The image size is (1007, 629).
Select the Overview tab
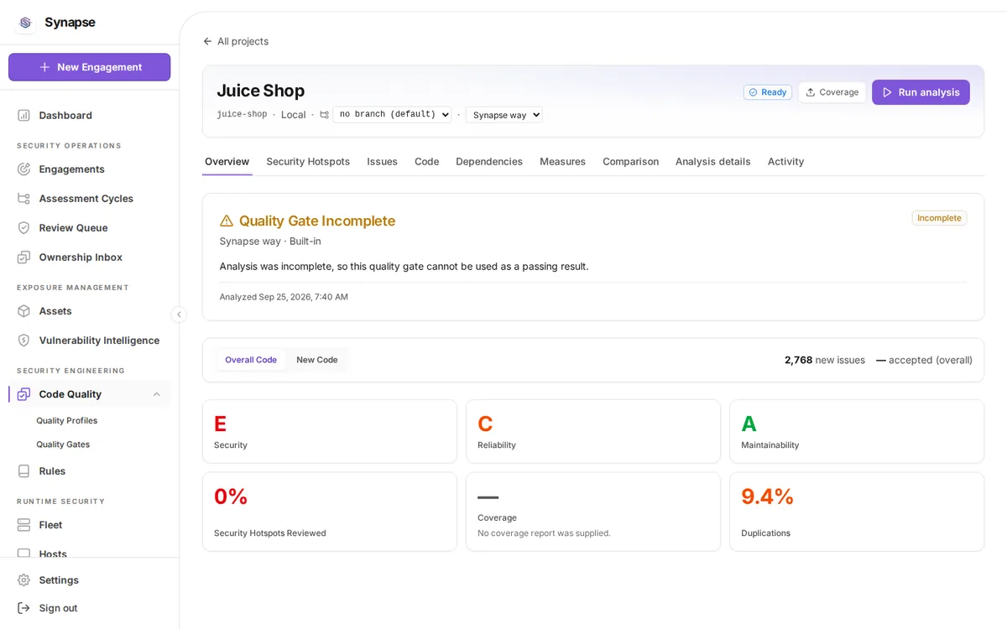227,161
